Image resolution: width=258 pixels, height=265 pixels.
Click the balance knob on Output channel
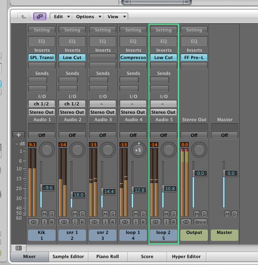point(199,150)
